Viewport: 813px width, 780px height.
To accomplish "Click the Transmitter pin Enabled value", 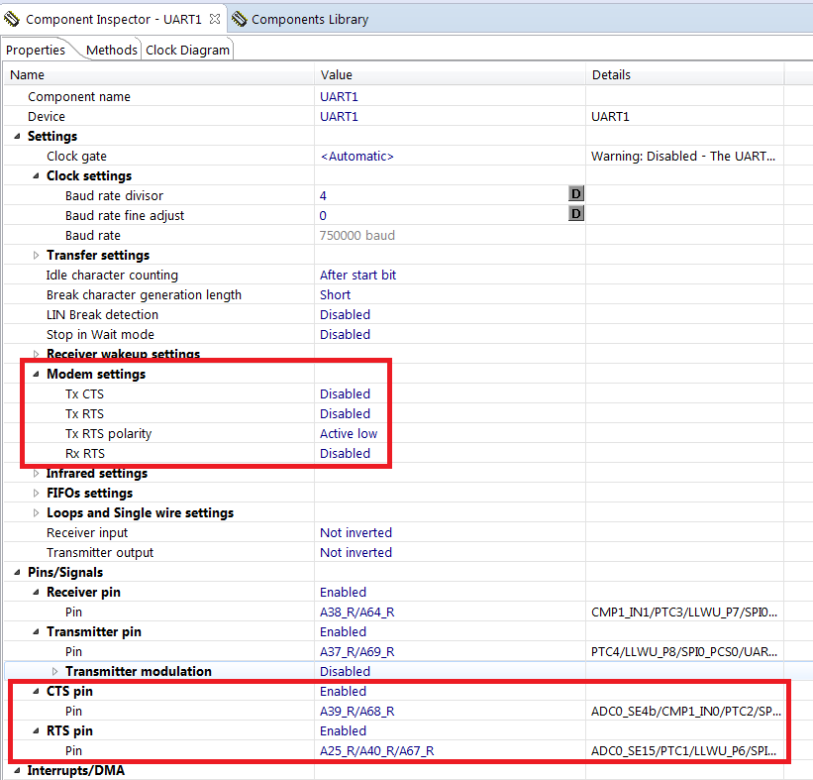I will [343, 631].
